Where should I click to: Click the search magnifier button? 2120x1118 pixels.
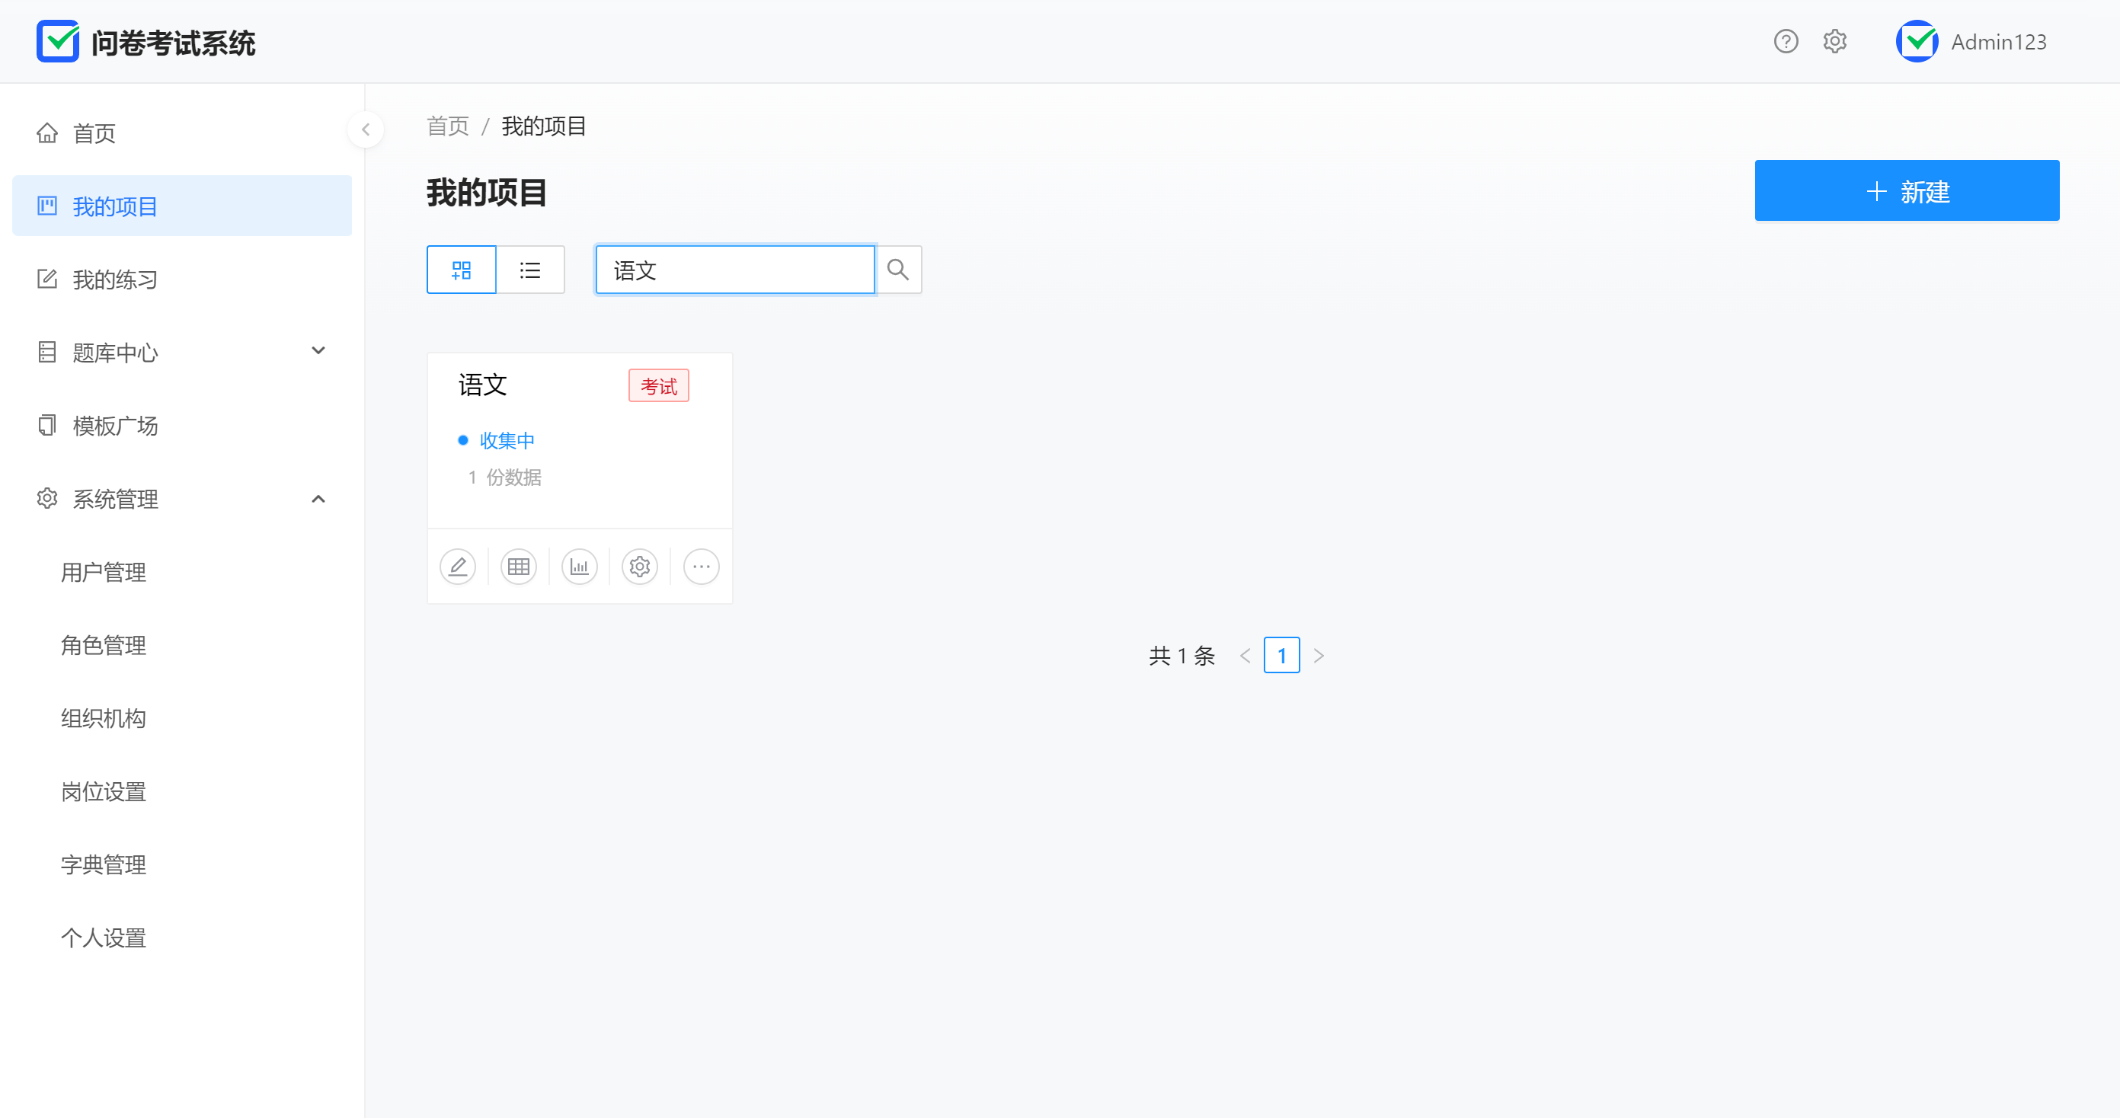[x=898, y=270]
